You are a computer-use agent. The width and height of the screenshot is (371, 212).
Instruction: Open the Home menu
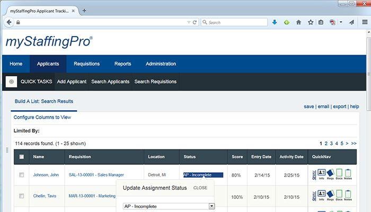point(16,64)
